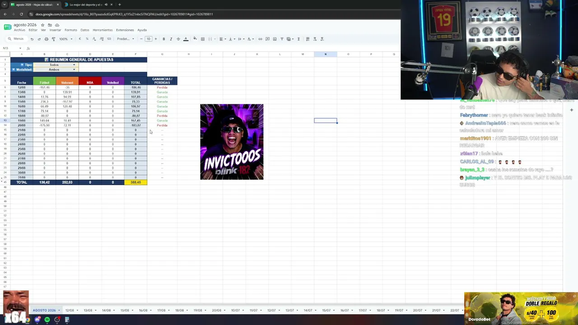Create a filter with the funnel icon
The height and width of the screenshot is (325, 578).
click(x=282, y=39)
